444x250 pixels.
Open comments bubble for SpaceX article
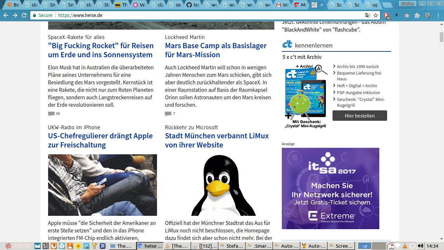(51, 114)
